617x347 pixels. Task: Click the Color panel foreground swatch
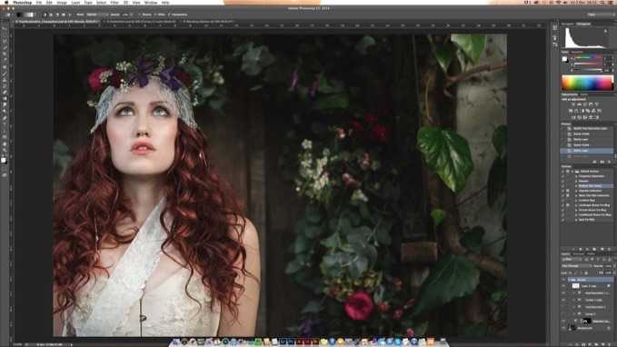click(564, 59)
